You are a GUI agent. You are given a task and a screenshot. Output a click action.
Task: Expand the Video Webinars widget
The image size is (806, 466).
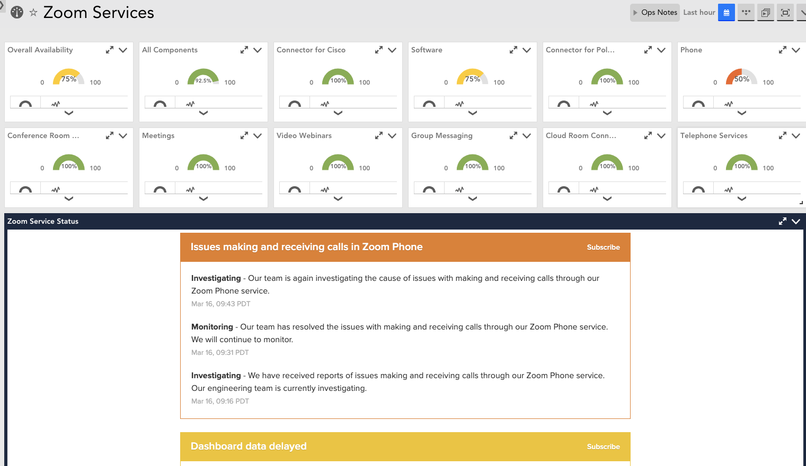point(379,135)
